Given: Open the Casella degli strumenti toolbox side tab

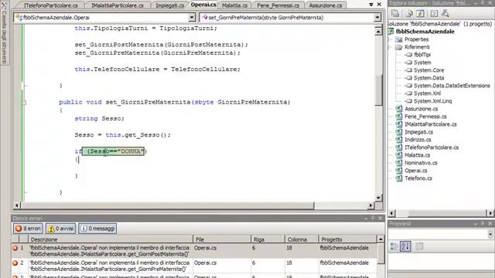Looking at the screenshot, I should pyautogui.click(x=4, y=32).
